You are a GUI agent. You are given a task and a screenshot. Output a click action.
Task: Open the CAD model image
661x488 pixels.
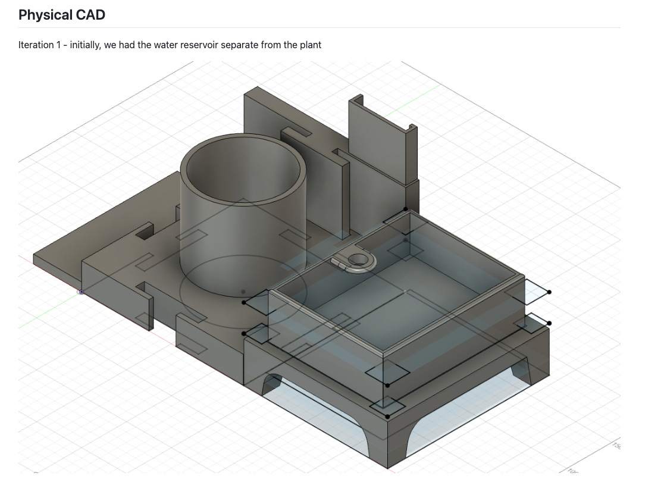[319, 267]
